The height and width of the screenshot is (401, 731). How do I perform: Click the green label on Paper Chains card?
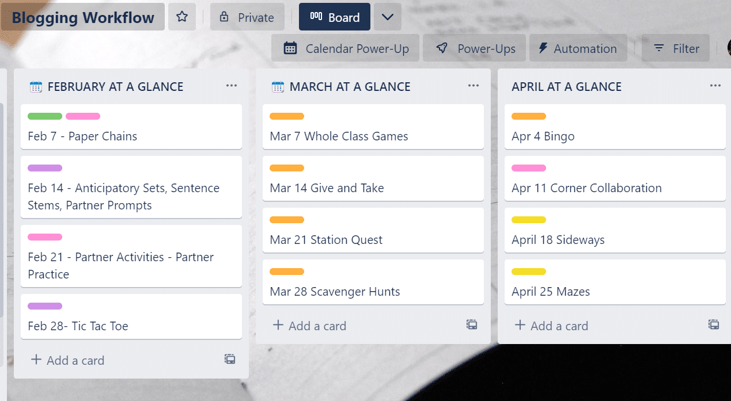tap(44, 116)
